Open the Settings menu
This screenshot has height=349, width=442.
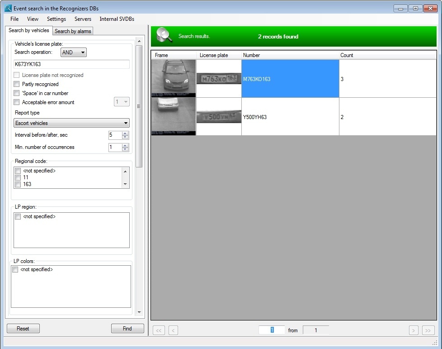[56, 19]
